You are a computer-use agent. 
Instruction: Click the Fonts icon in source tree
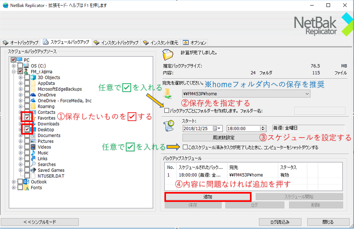coord(27,188)
